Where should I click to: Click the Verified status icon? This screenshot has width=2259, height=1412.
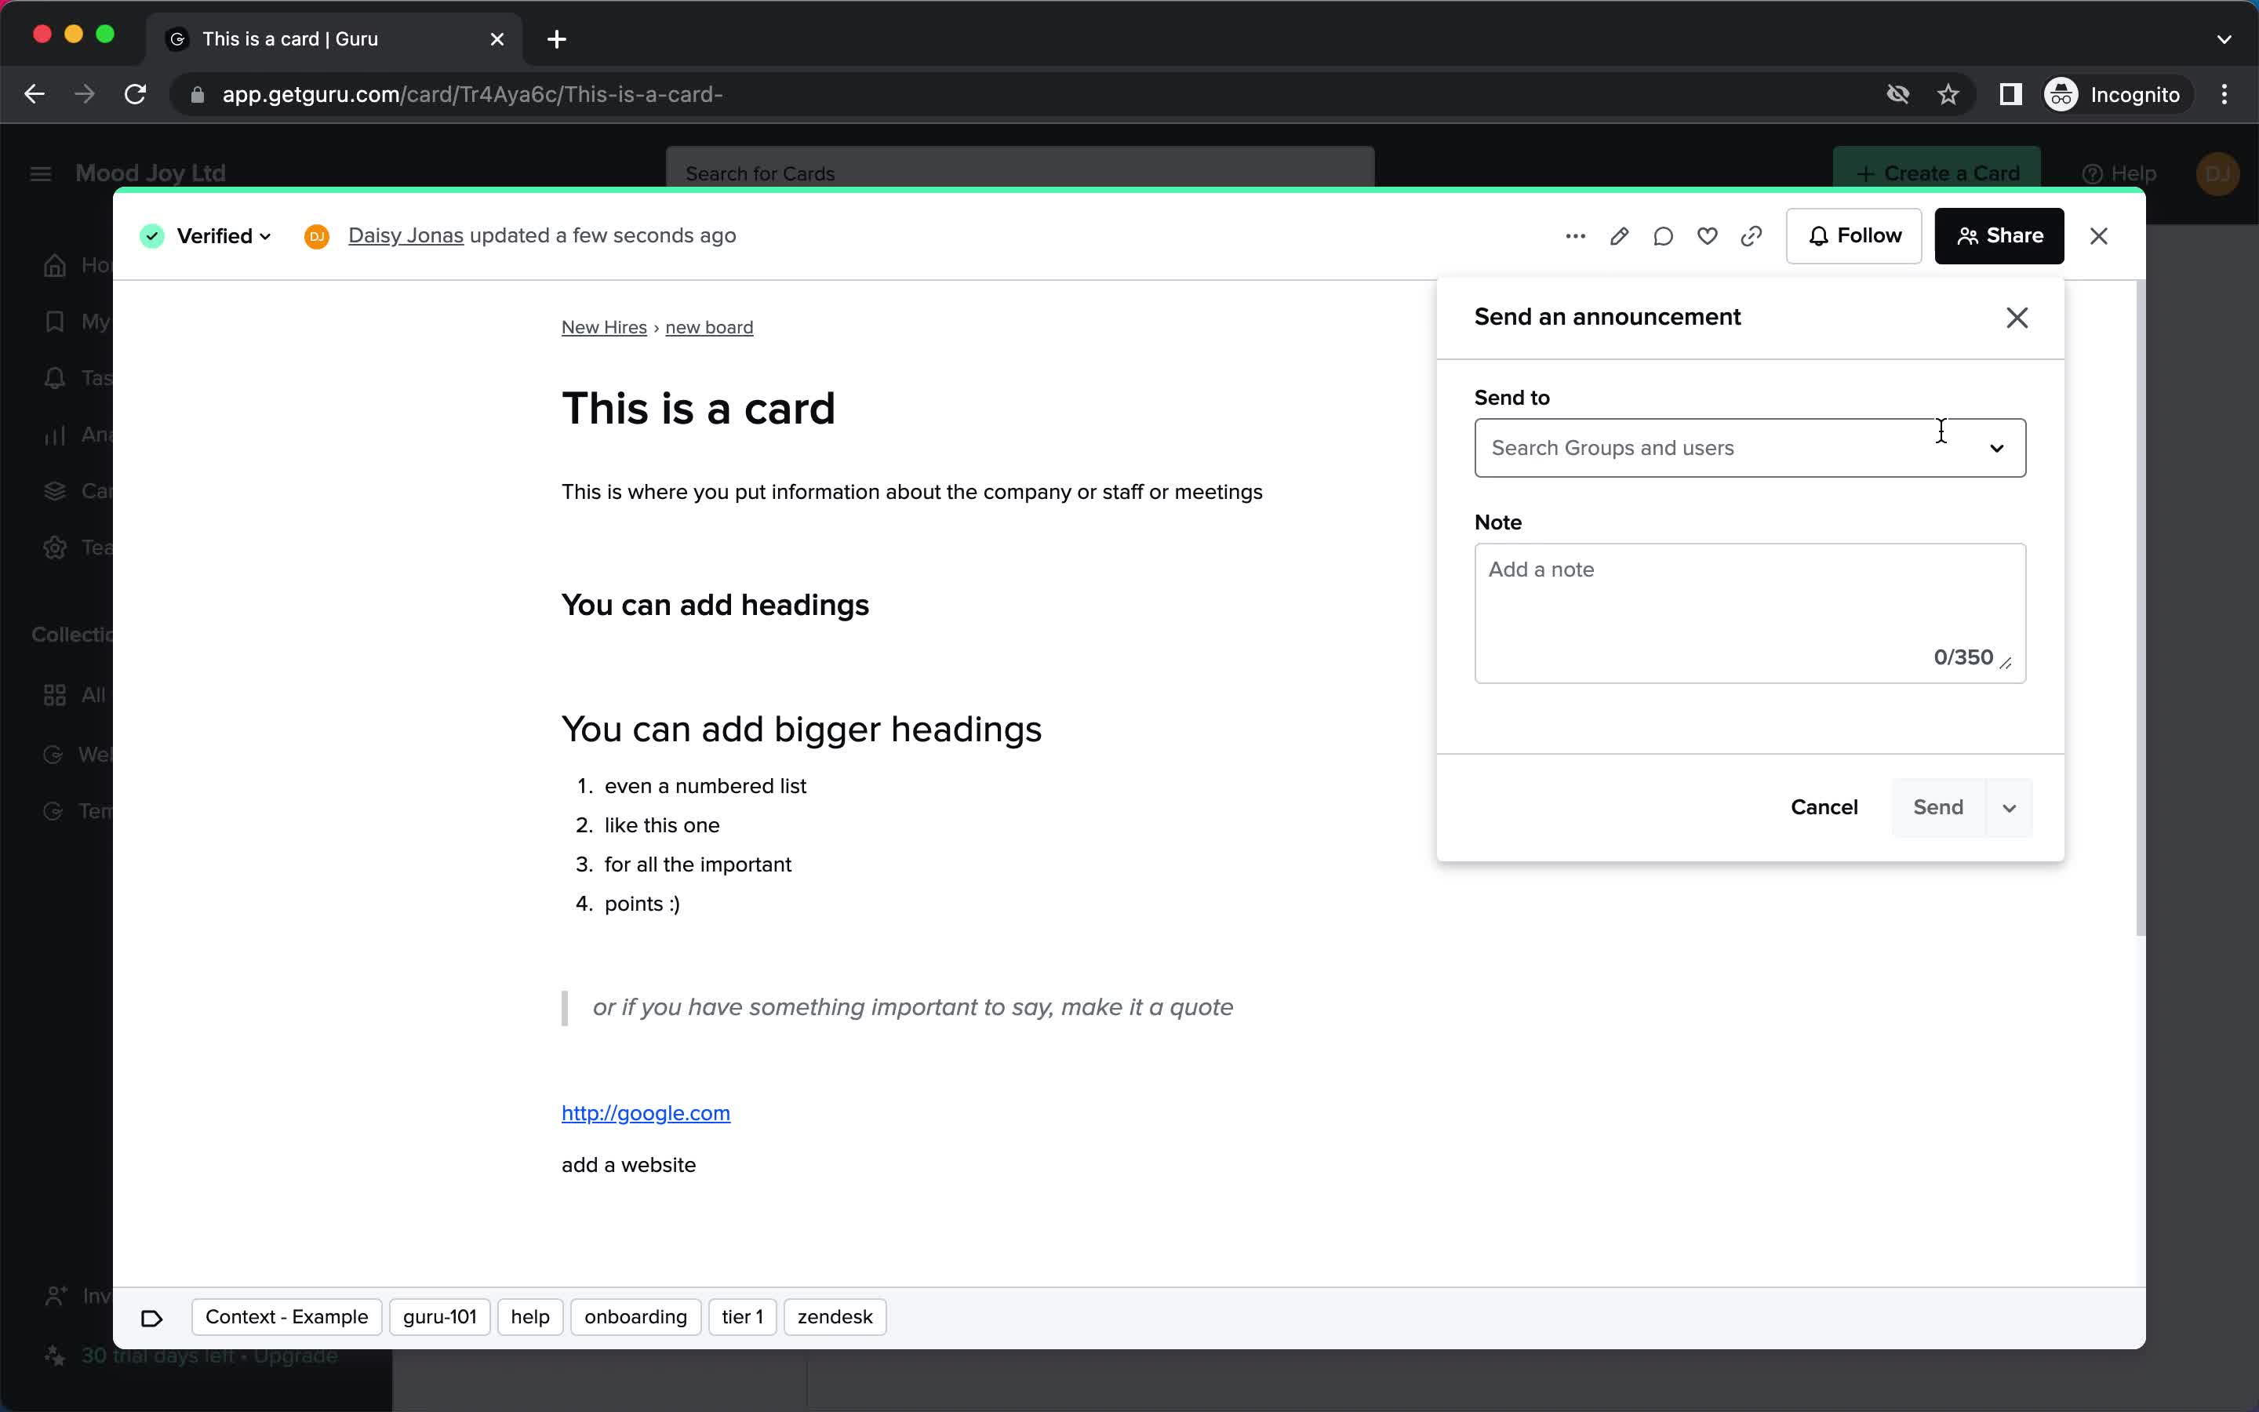tap(151, 235)
